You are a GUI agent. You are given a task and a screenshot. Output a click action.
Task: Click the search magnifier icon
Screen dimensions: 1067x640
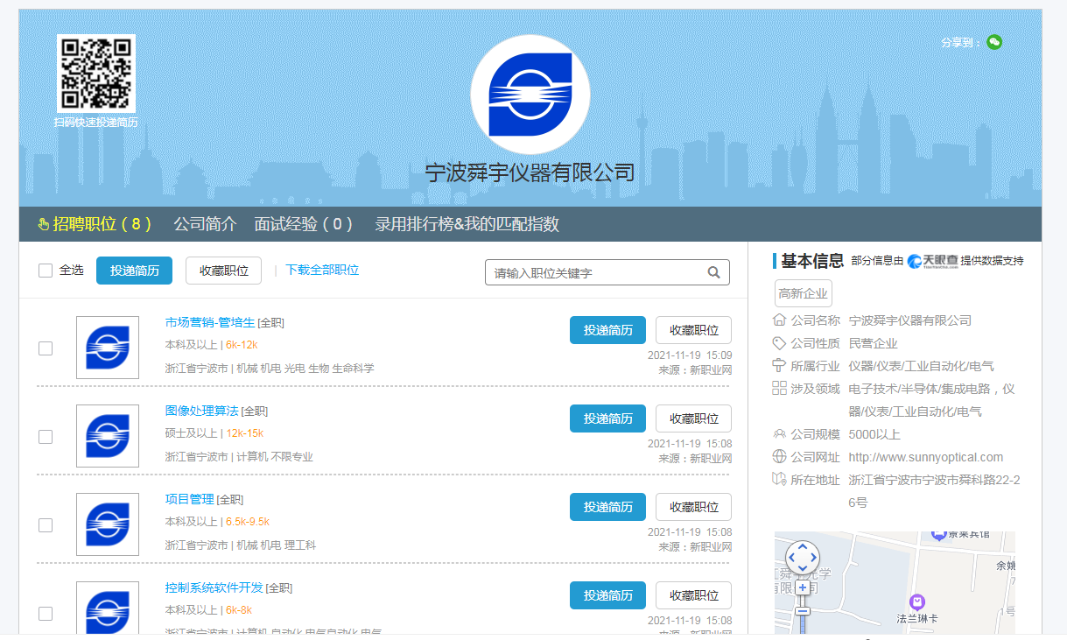714,272
